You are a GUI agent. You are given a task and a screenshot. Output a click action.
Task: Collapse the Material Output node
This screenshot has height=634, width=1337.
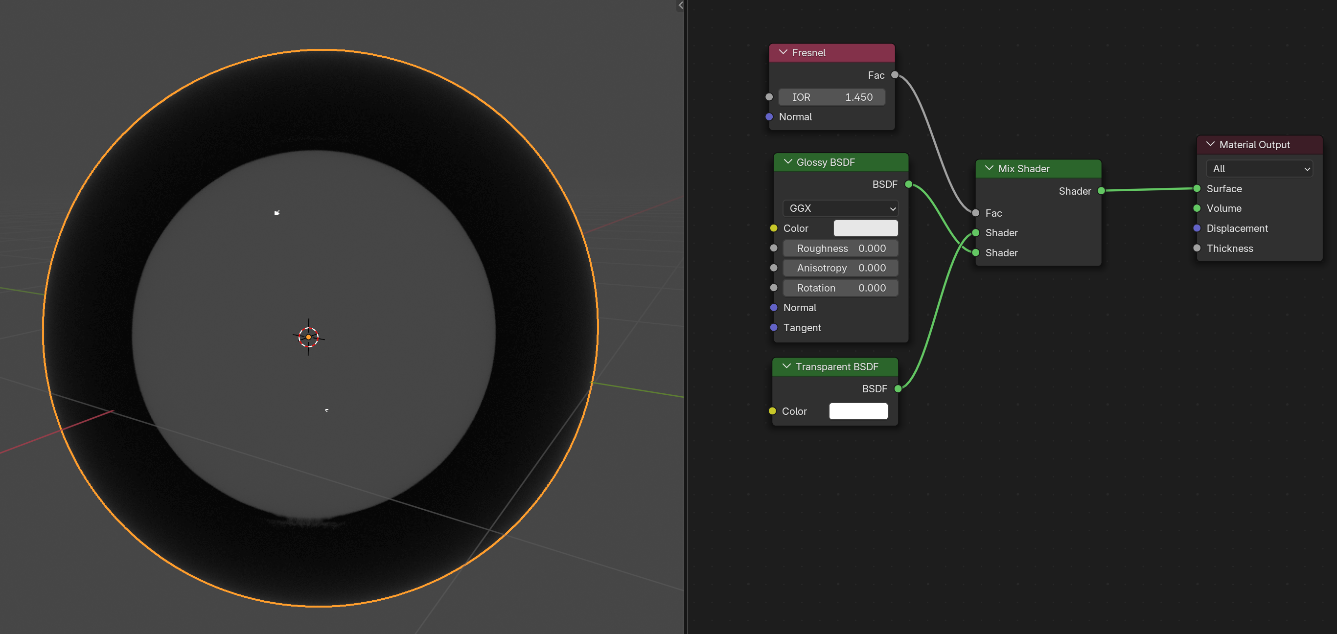click(x=1210, y=144)
